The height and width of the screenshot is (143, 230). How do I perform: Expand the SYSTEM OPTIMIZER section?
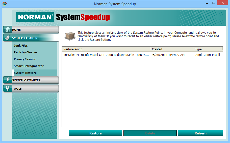(31, 80)
